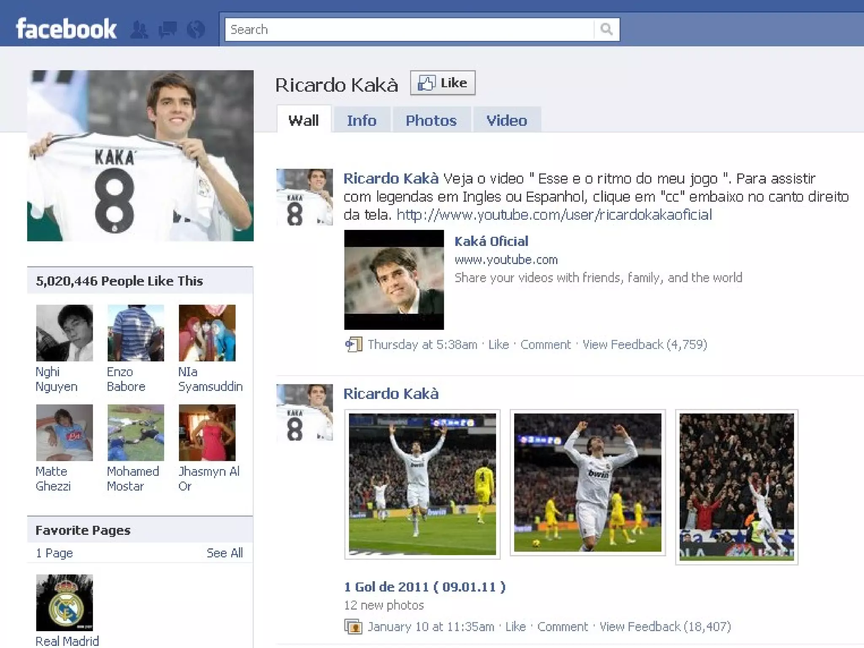Click the search magnifier icon
This screenshot has width=864, height=648.
(x=606, y=30)
